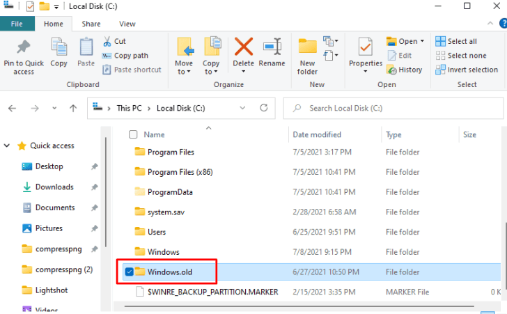The width and height of the screenshot is (507, 314).
Task: Open Downloads in the navigation pane
Action: [54, 187]
